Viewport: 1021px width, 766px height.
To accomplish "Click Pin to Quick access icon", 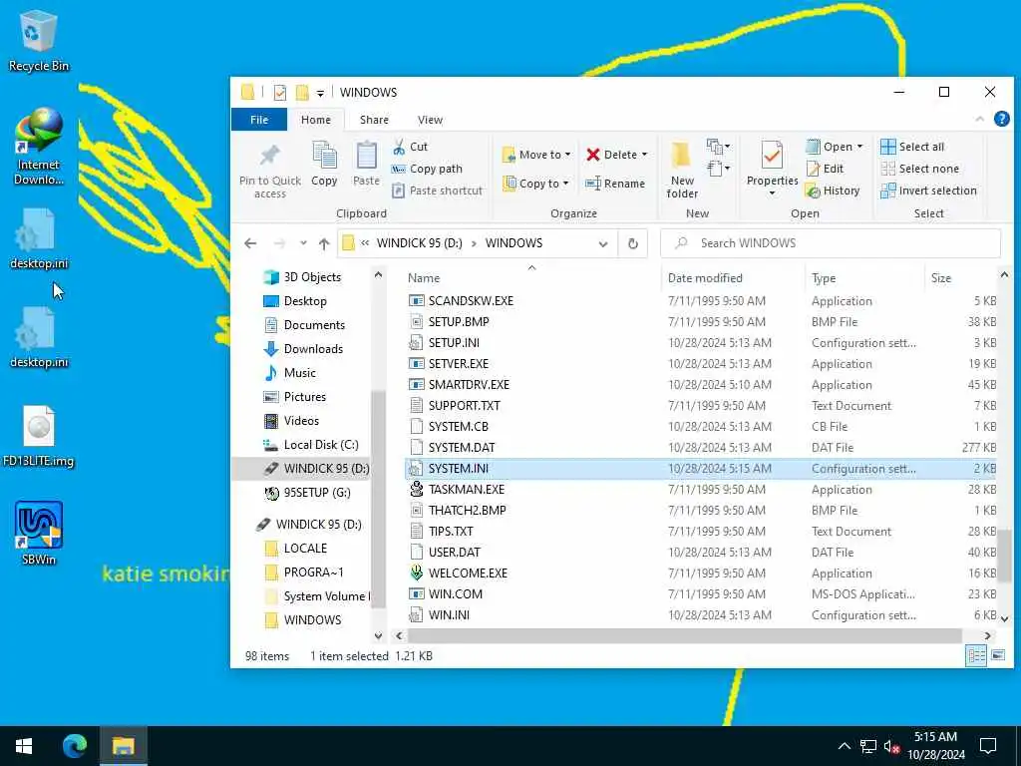I will pyautogui.click(x=269, y=171).
